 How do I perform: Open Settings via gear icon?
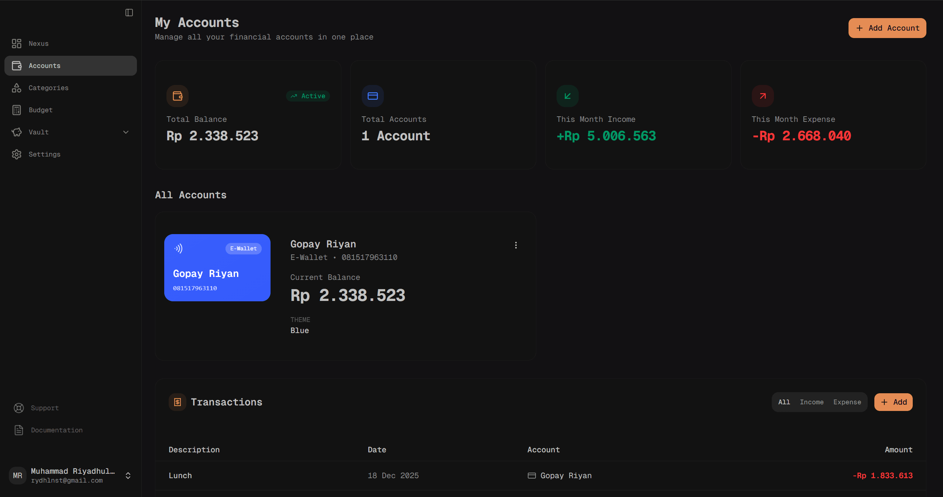(17, 154)
